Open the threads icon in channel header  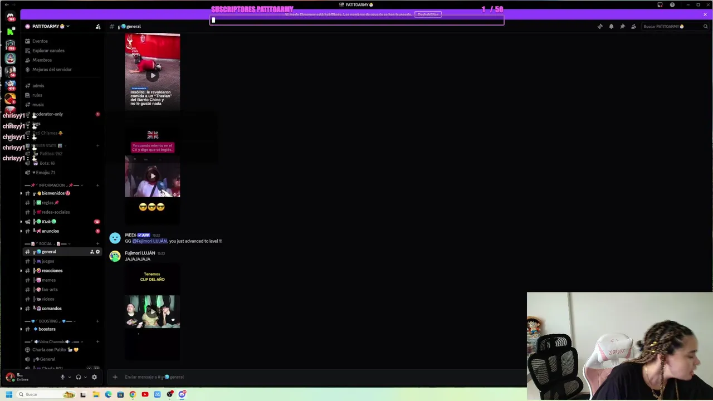coord(600,26)
